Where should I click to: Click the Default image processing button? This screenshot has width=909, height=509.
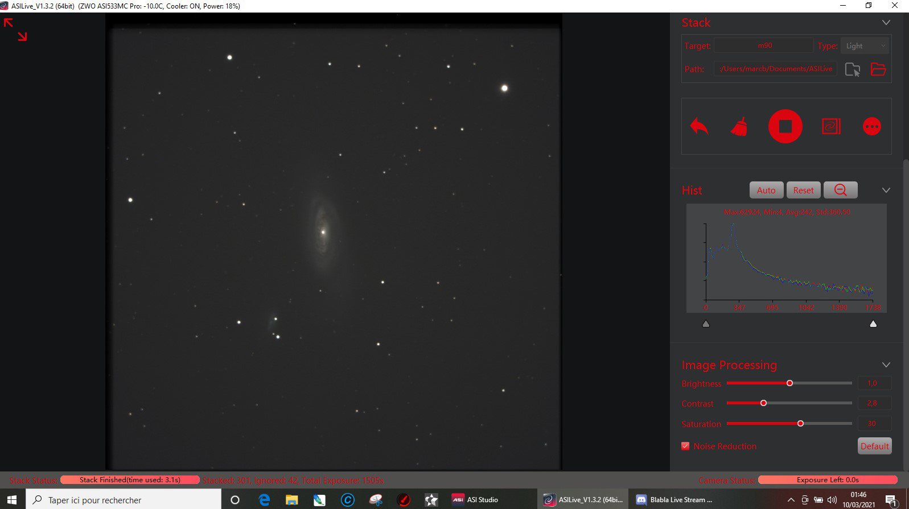click(874, 446)
